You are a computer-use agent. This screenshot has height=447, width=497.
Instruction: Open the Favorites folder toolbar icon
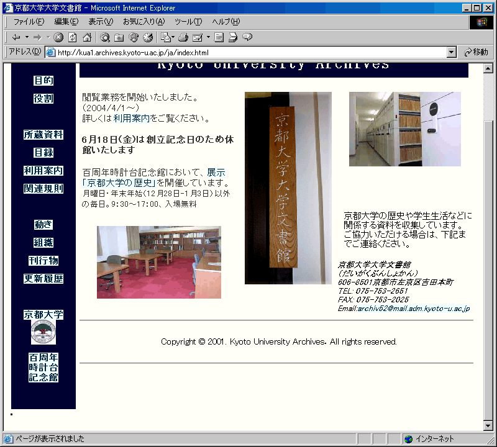point(119,37)
